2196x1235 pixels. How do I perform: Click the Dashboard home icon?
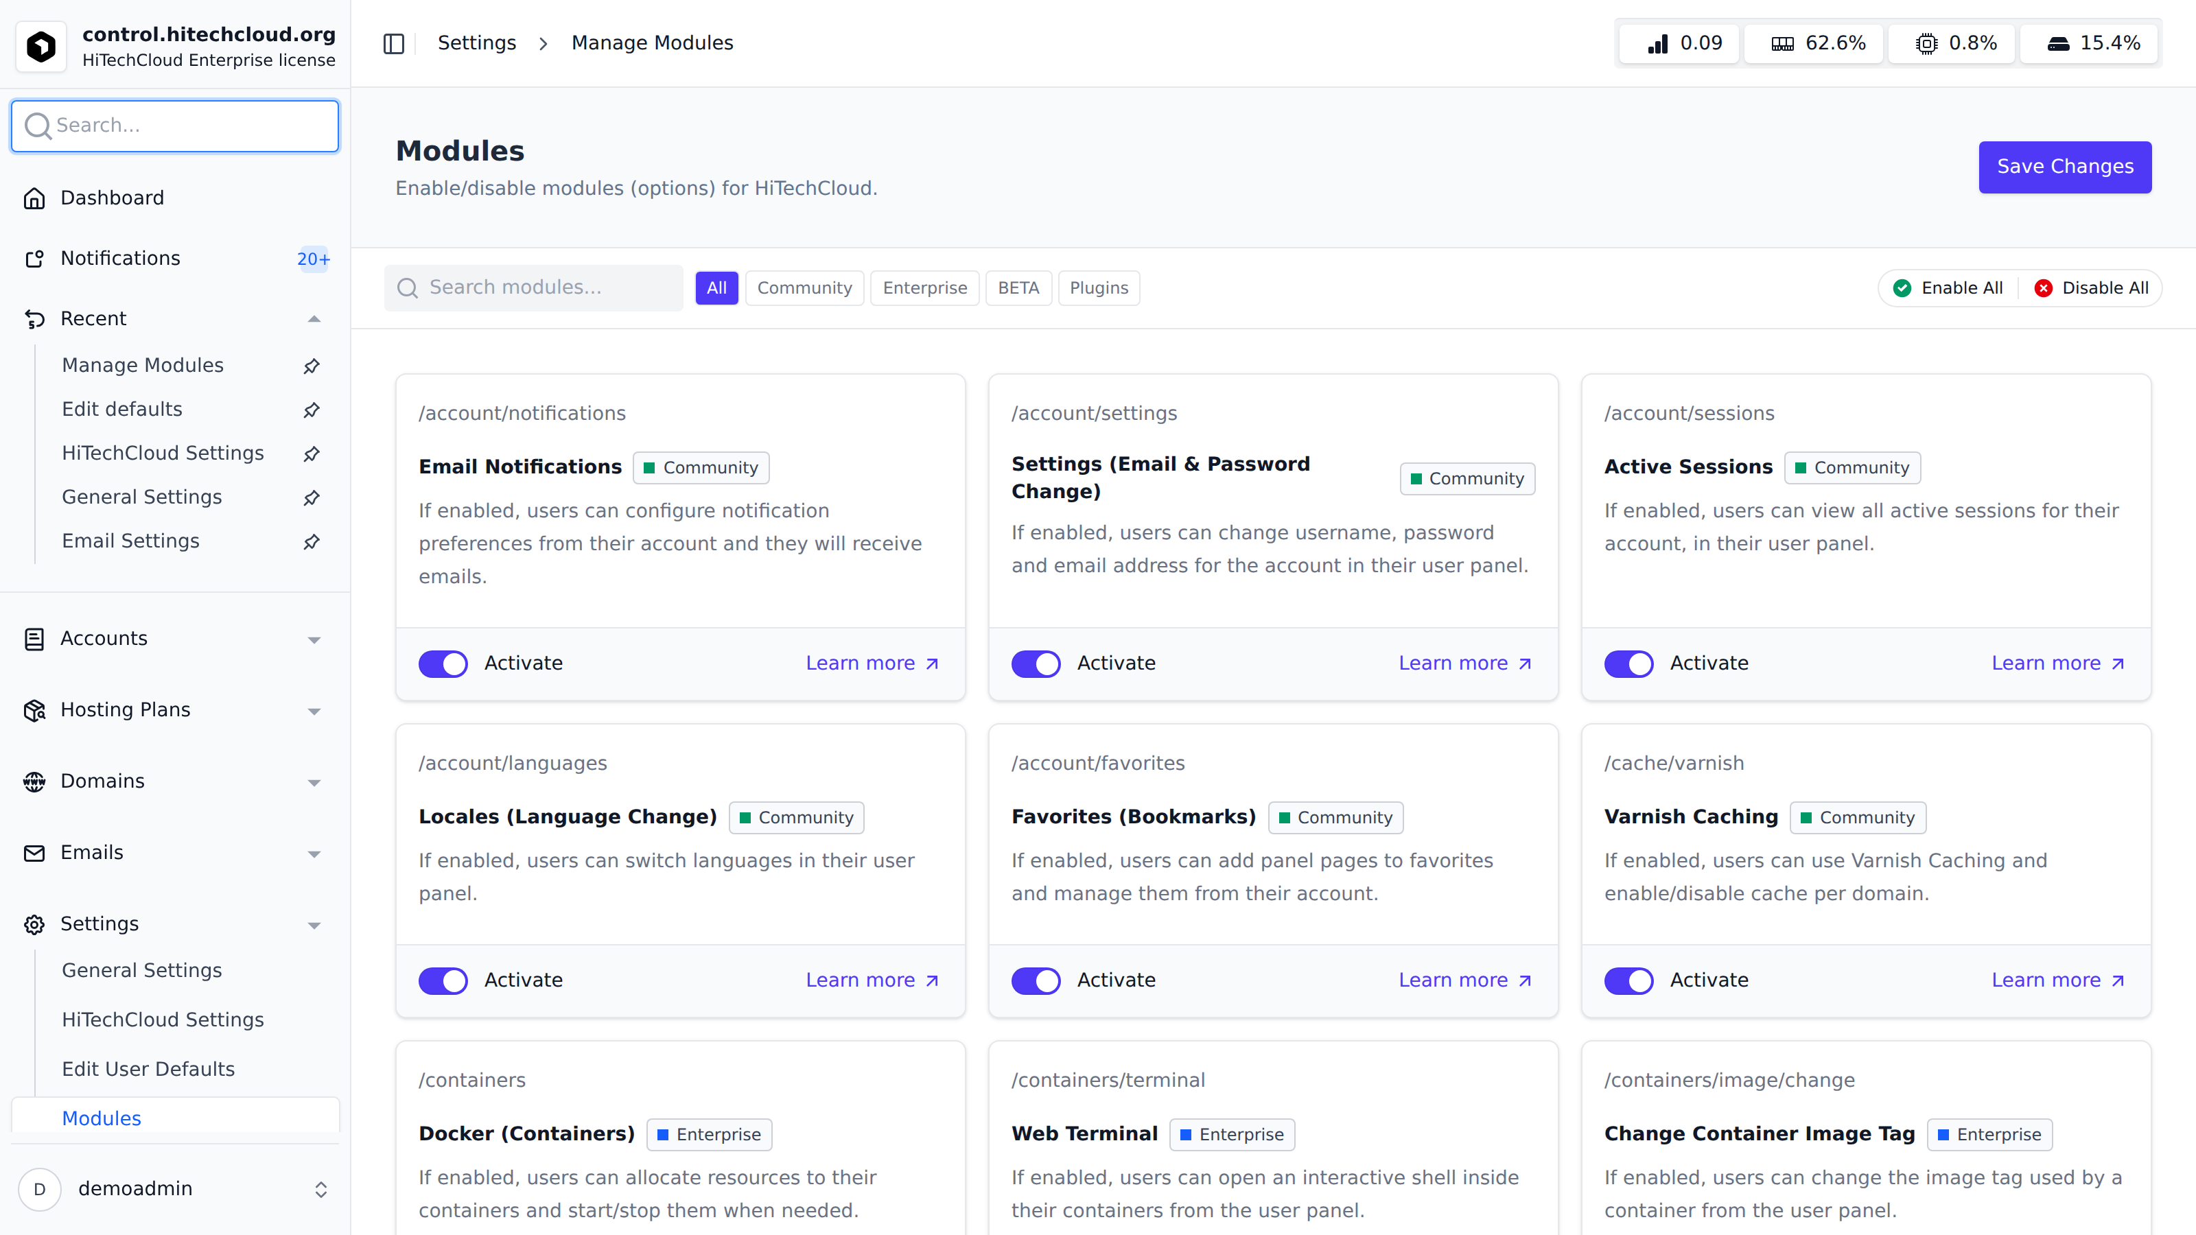[34, 198]
